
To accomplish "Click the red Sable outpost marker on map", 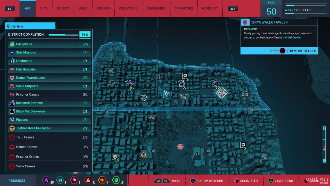I will point(180,147).
